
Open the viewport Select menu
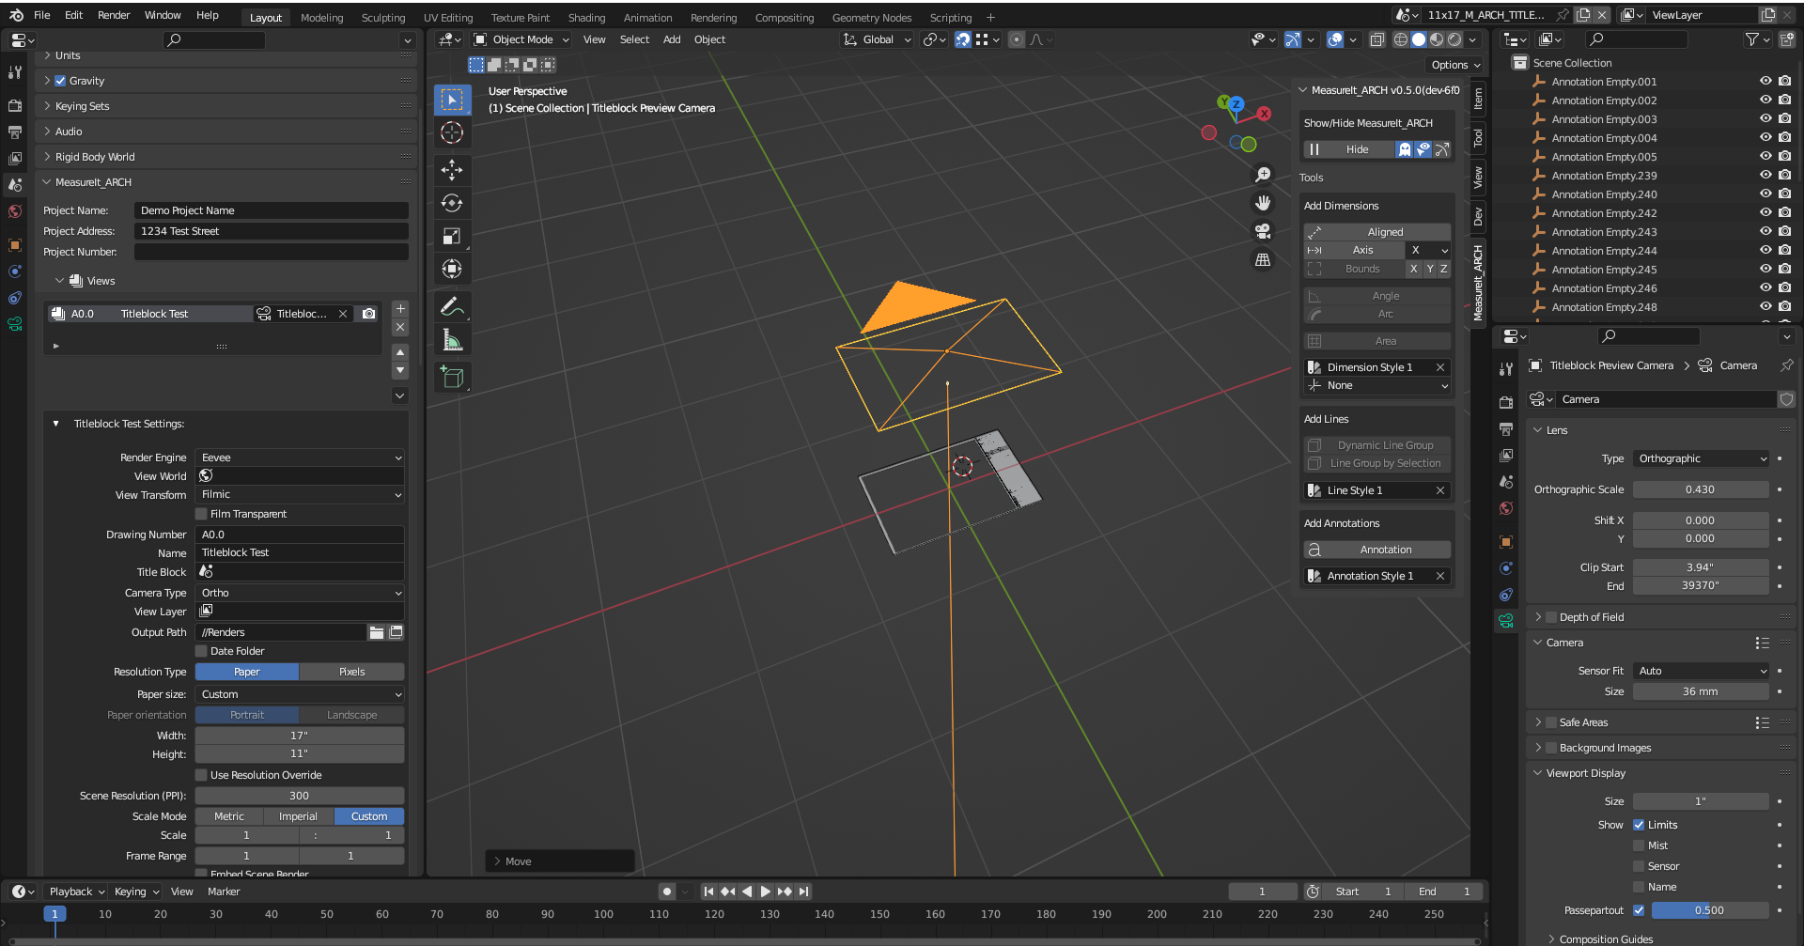click(634, 39)
